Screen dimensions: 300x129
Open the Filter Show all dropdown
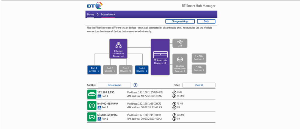199,85
